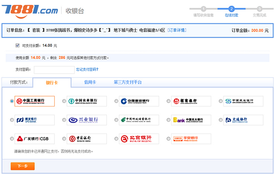Click 忘记支付密码? link

coord(87,69)
